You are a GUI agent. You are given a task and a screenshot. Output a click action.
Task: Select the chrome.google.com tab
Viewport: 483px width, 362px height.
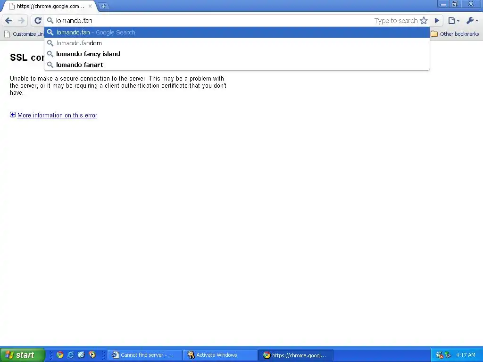tap(50, 6)
